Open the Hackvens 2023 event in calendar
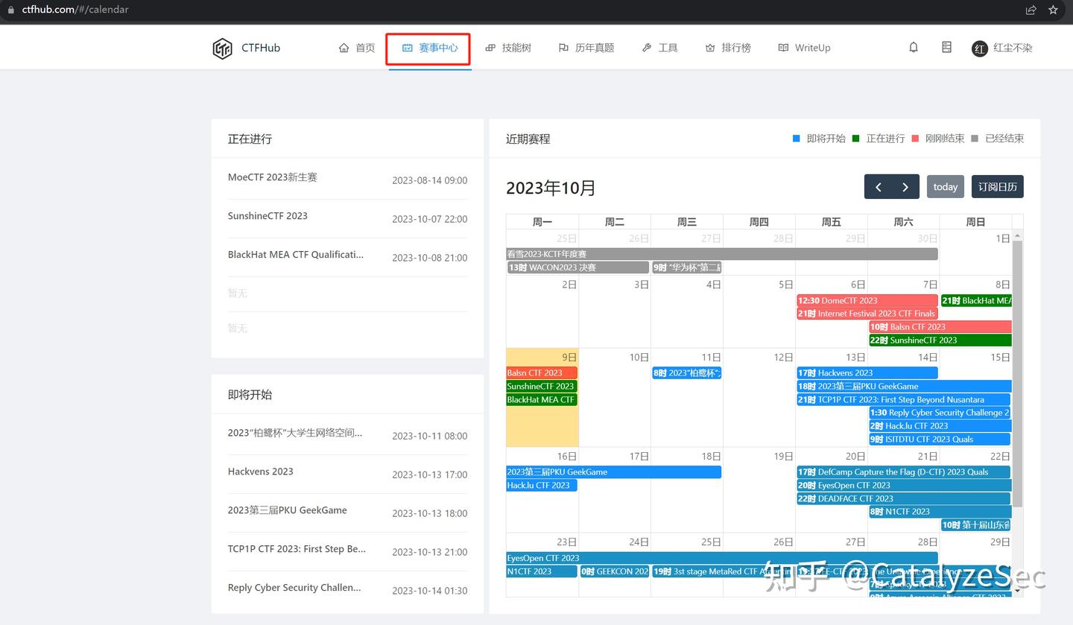Viewport: 1073px width, 625px height. pos(867,372)
